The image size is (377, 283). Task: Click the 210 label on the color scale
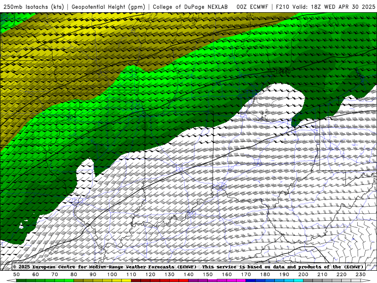pos(322,275)
